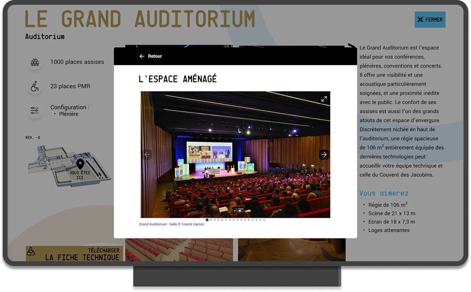Click the wheelchair icon beside 23 places PMR

tap(35, 87)
